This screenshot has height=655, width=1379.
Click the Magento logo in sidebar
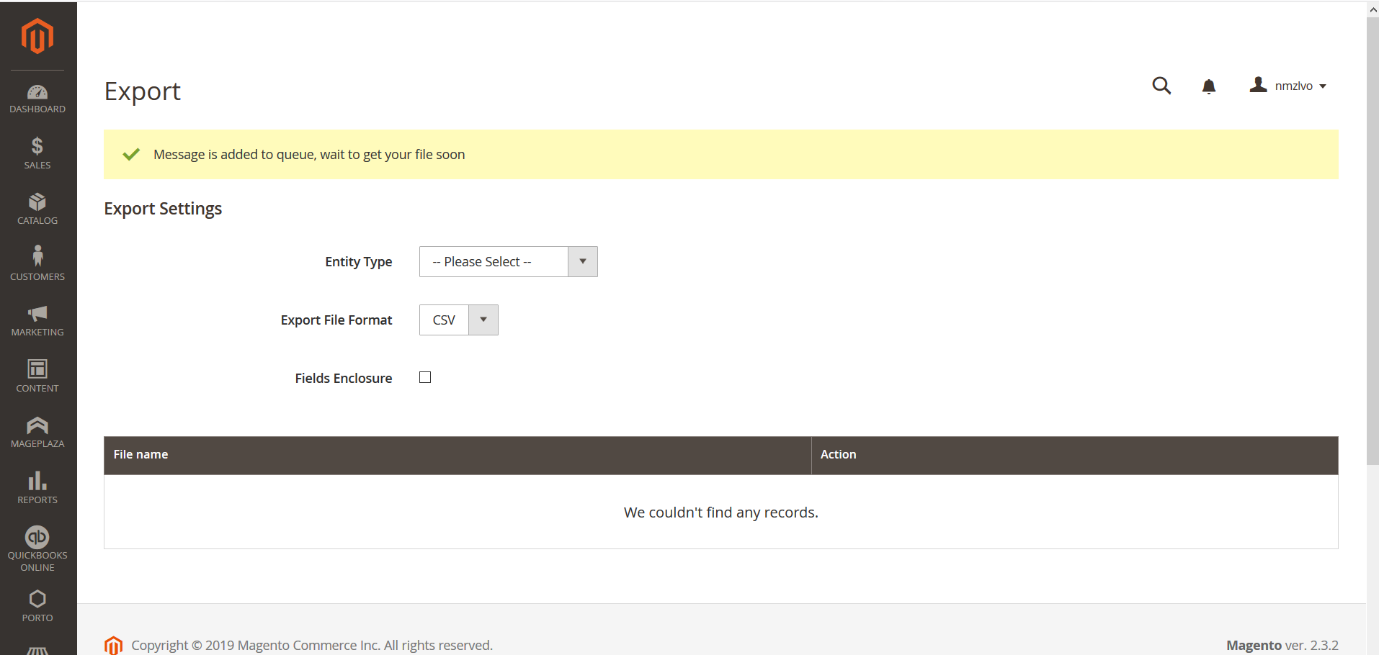pyautogui.click(x=37, y=36)
